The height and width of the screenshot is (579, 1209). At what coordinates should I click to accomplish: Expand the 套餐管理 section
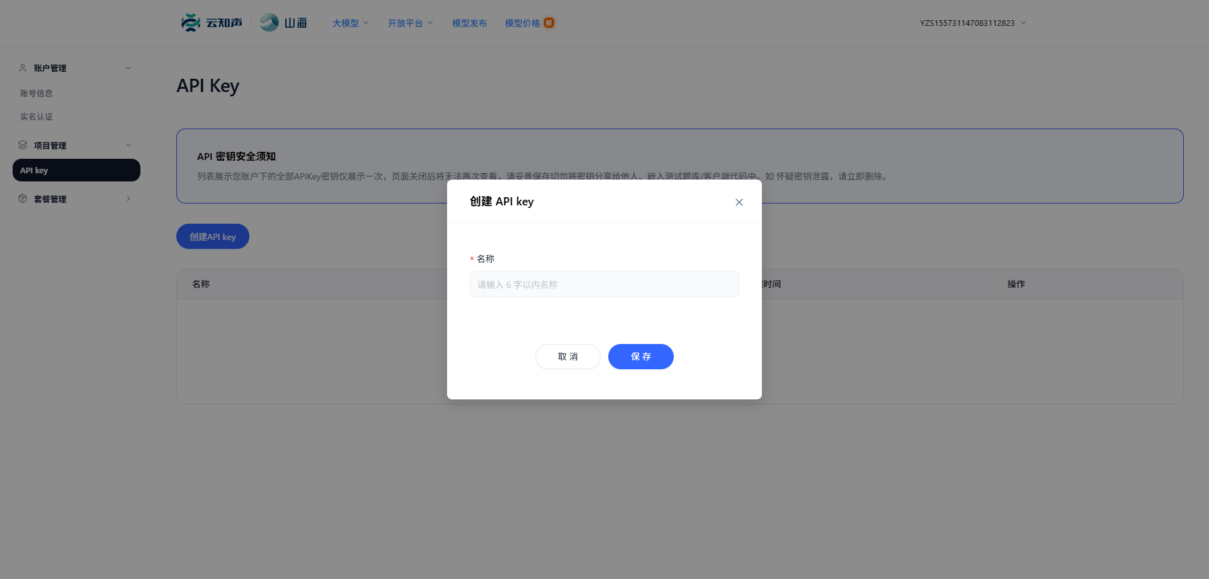pyautogui.click(x=128, y=198)
